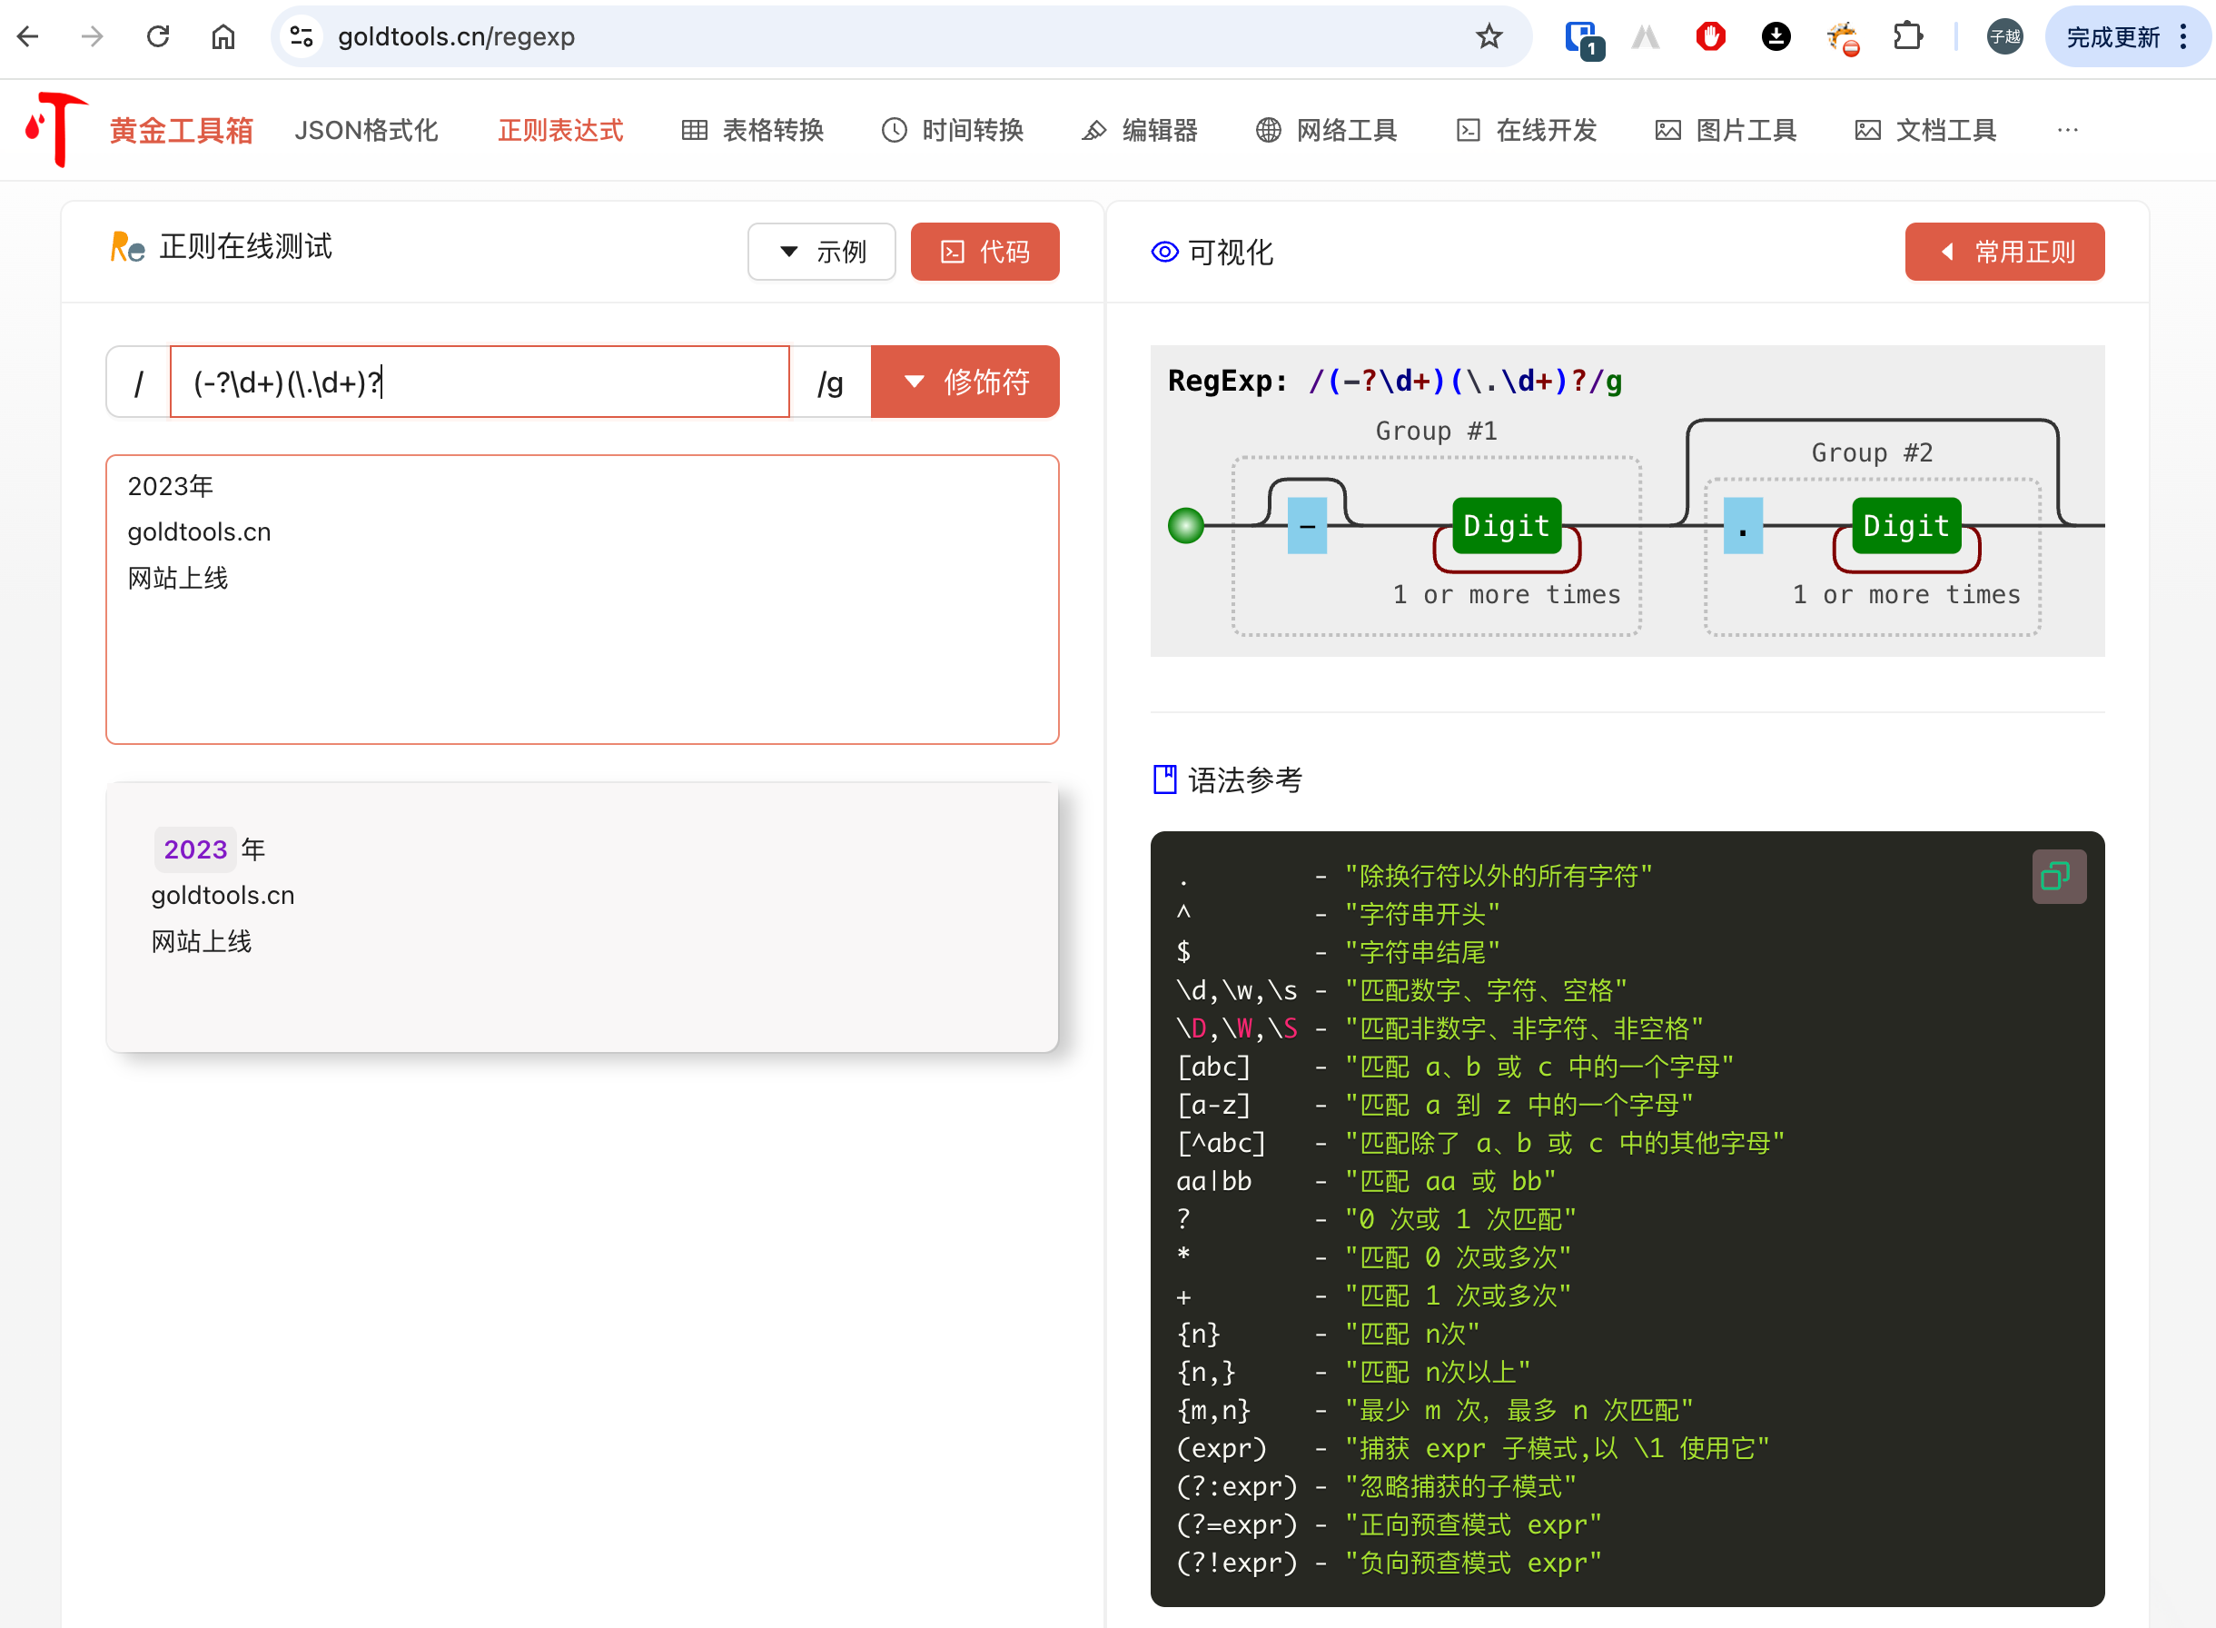Open the 时间转换 menu item

(x=953, y=130)
